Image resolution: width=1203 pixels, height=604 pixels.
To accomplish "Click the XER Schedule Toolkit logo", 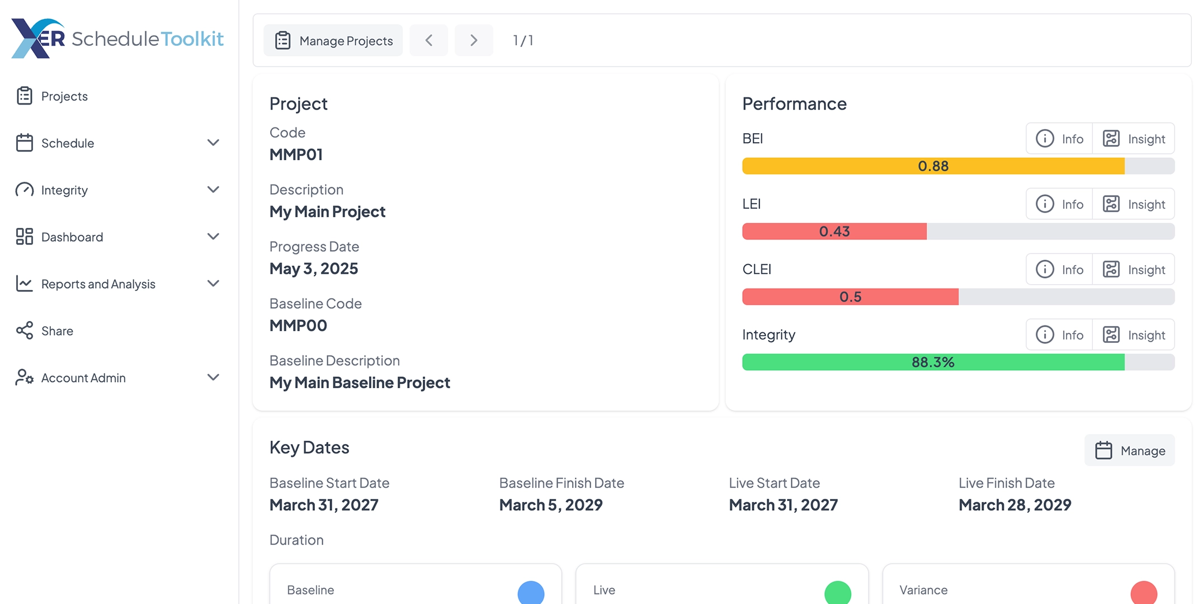I will coord(117,38).
